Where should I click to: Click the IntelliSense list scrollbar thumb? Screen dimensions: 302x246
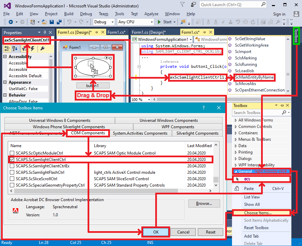pos(288,74)
